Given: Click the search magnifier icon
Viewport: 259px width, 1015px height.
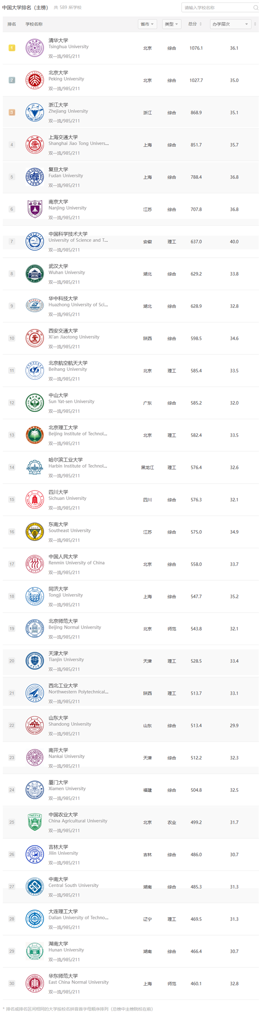Looking at the screenshot, I should (x=256, y=8).
